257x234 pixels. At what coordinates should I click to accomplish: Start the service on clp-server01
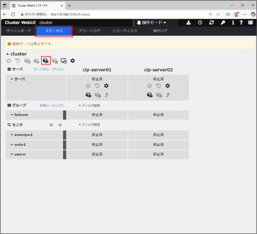click(x=89, y=95)
